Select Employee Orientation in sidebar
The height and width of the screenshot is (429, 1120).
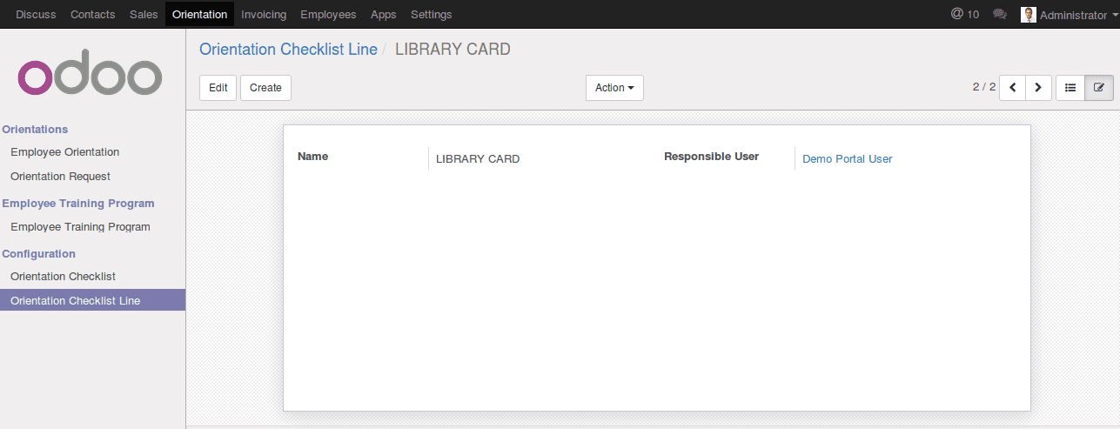coord(65,152)
